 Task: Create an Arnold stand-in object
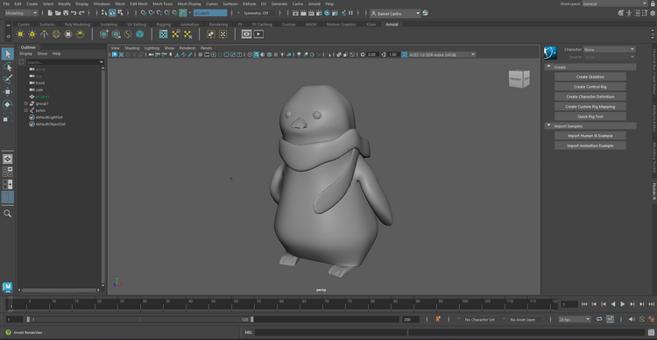(104, 34)
